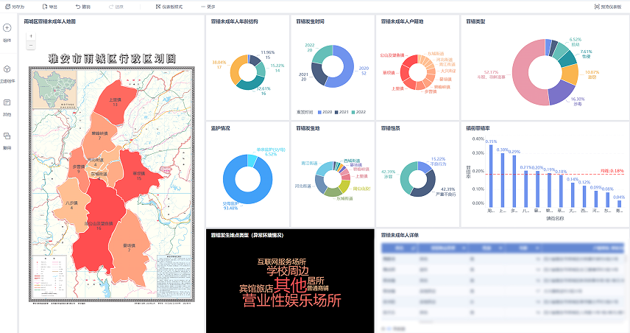Select 周公山及望鱼镇 region on the map
The width and height of the screenshot is (630, 333).
click(99, 225)
